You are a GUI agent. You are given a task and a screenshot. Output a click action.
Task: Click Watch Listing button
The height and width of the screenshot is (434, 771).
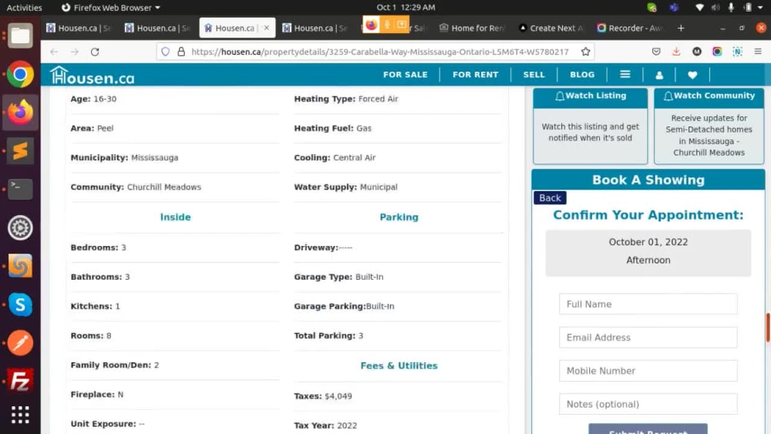coord(590,96)
